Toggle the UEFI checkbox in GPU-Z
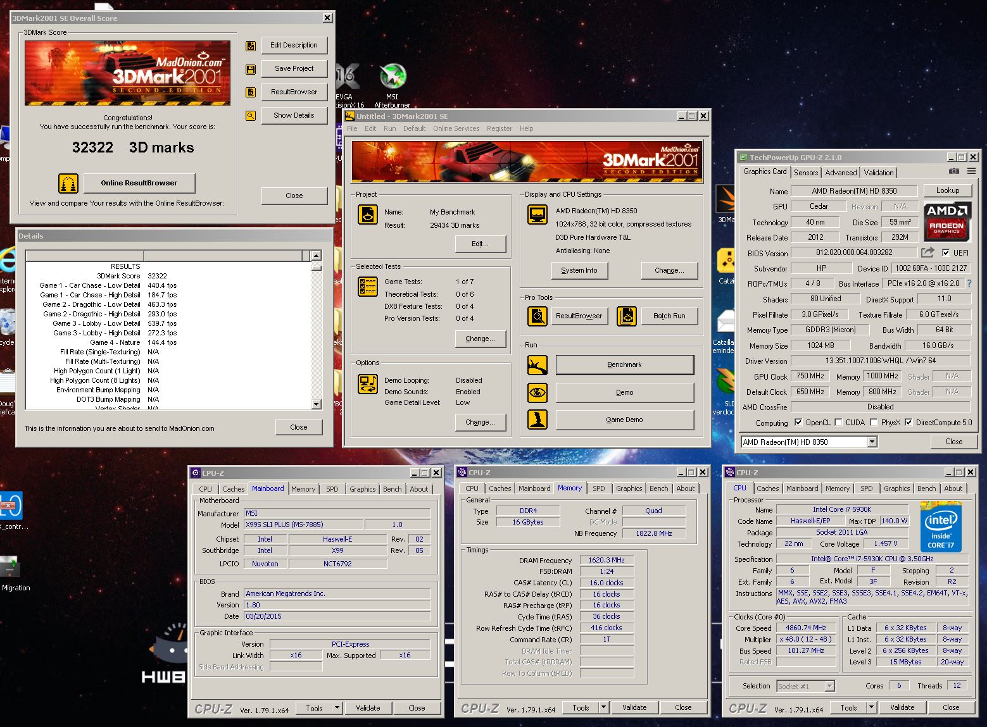The image size is (987, 727). click(x=946, y=252)
